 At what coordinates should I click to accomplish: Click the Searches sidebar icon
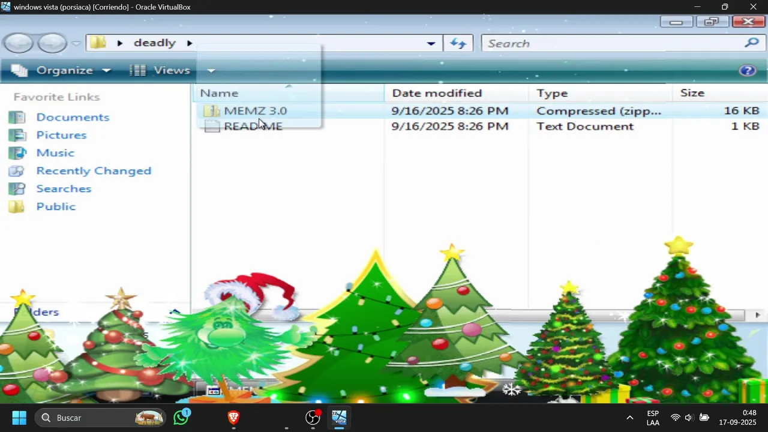[17, 188]
